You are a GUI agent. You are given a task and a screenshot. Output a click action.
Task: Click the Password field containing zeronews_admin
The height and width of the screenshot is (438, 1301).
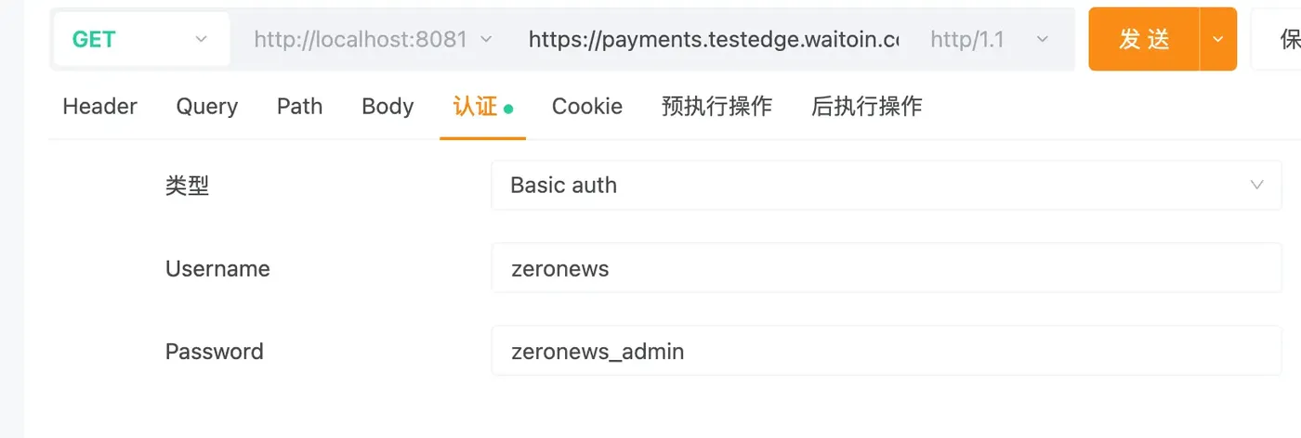(887, 351)
